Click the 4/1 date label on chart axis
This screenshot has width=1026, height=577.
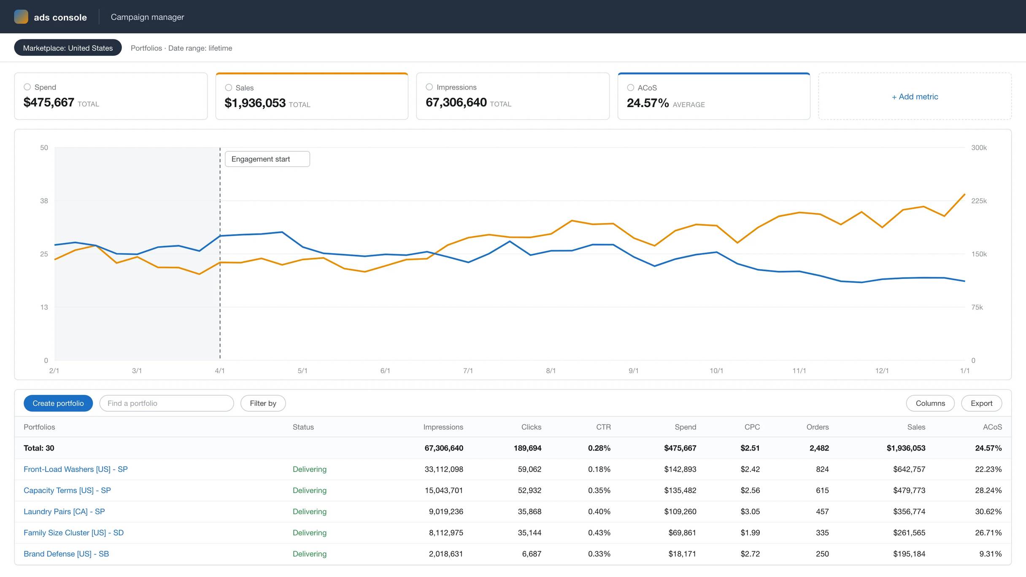coord(220,370)
